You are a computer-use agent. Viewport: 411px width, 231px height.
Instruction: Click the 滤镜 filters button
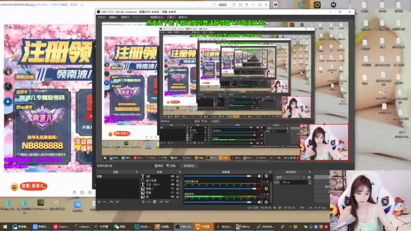click(x=171, y=166)
